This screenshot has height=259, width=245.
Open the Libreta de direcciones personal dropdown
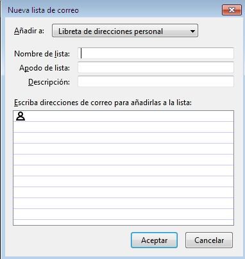(125, 31)
